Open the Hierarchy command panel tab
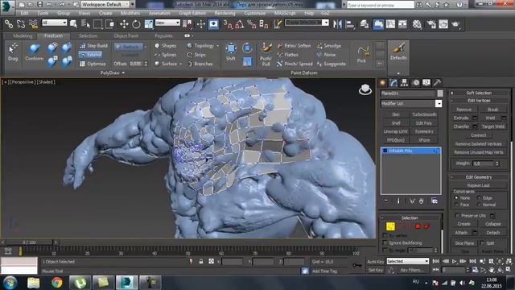Viewport: 515px width, 290px height. click(x=404, y=82)
